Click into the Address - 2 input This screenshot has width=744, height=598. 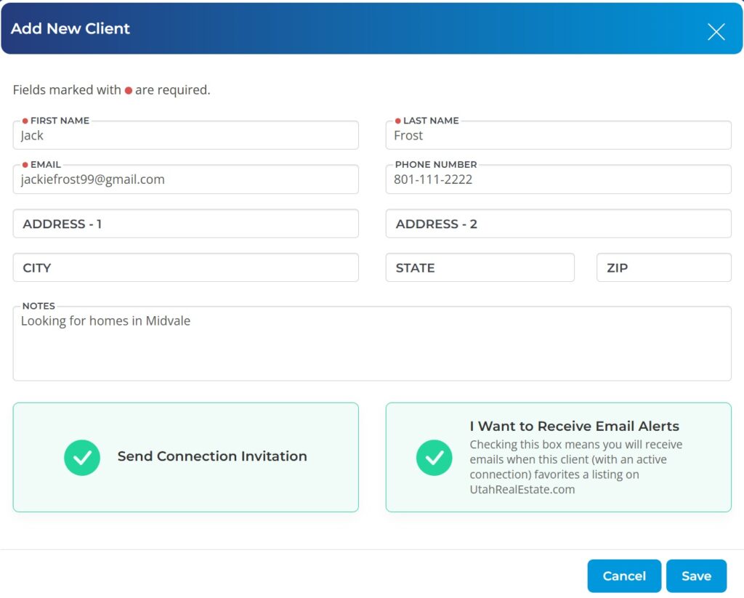558,224
